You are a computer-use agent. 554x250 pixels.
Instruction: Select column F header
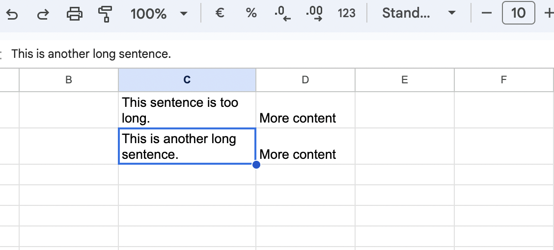coord(503,80)
